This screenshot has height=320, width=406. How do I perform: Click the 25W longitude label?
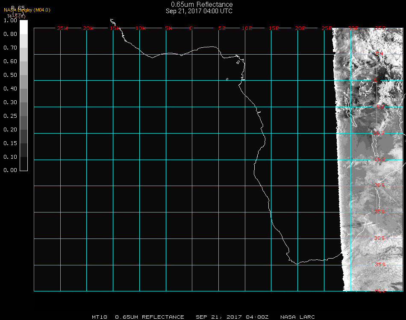[62, 28]
